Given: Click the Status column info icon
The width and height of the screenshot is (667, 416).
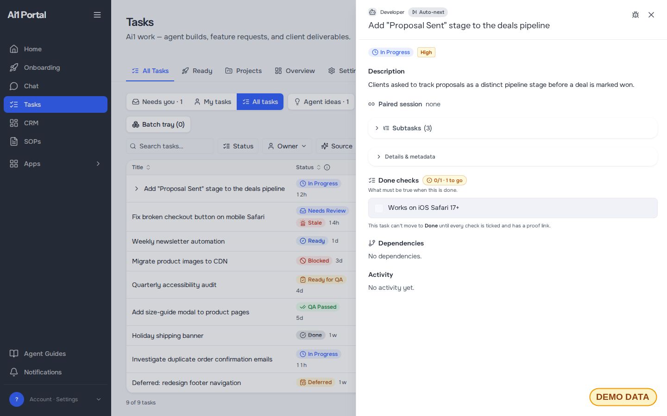Looking at the screenshot, I should [x=327, y=167].
